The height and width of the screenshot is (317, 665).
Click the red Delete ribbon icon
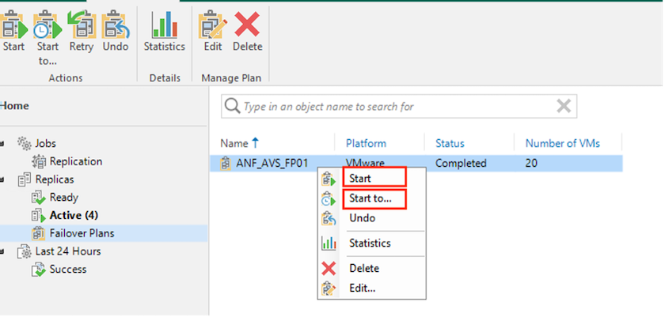point(247,24)
